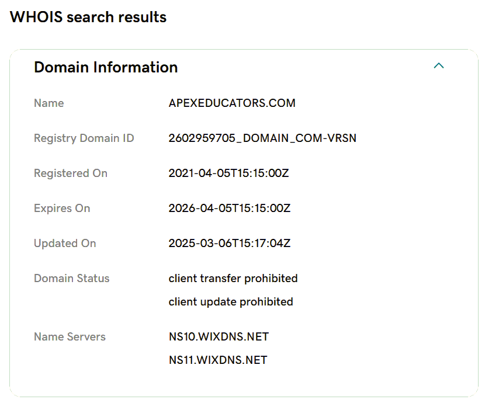Viewport: 485px width, 403px height.
Task: Click the Updated On label
Action: (x=65, y=244)
